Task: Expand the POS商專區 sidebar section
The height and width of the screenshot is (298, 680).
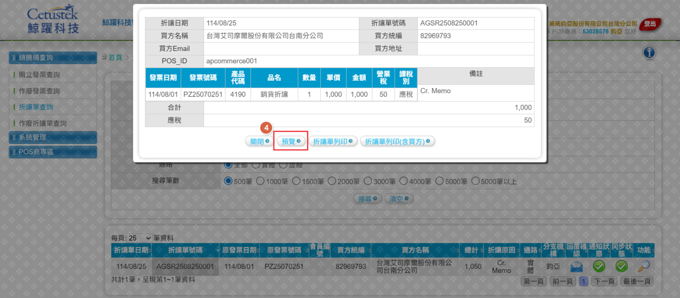Action: click(53, 152)
